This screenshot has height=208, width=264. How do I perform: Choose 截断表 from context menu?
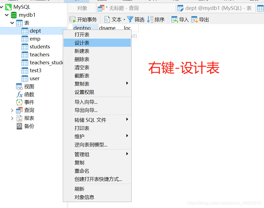[97, 76]
